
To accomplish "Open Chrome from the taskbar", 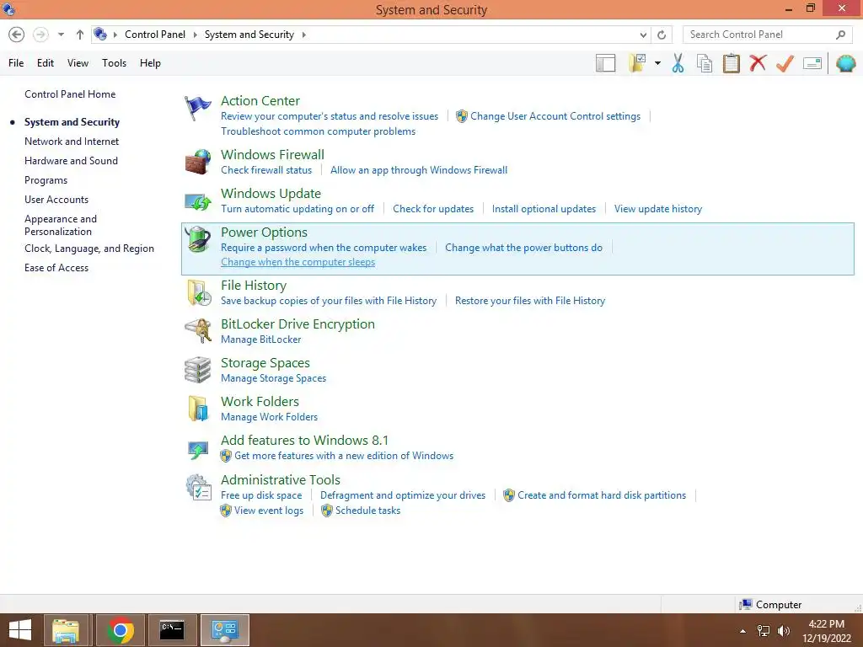I will (121, 630).
